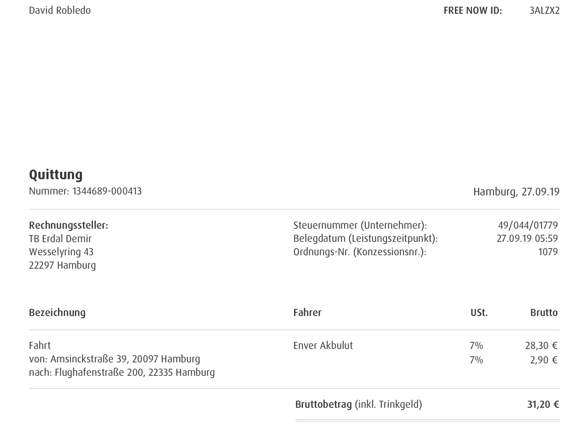Click the Fahrer column header
This screenshot has height=433, width=573.
[x=307, y=312]
